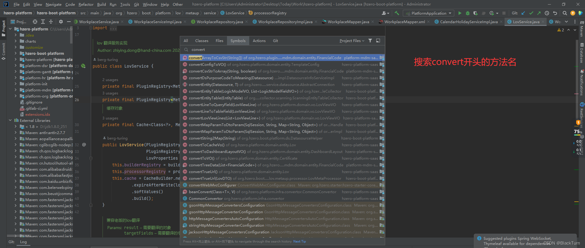Expand all icon in Project panel

point(43,22)
